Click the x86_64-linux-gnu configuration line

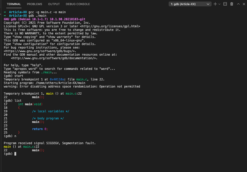(44, 40)
